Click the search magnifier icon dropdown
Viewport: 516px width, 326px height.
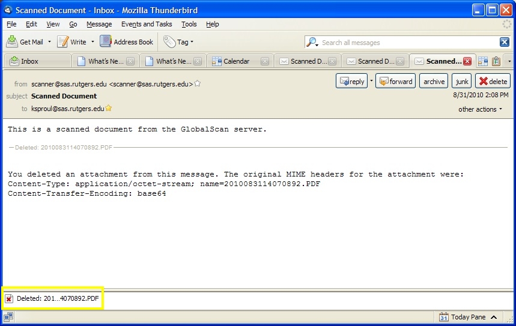coord(312,42)
